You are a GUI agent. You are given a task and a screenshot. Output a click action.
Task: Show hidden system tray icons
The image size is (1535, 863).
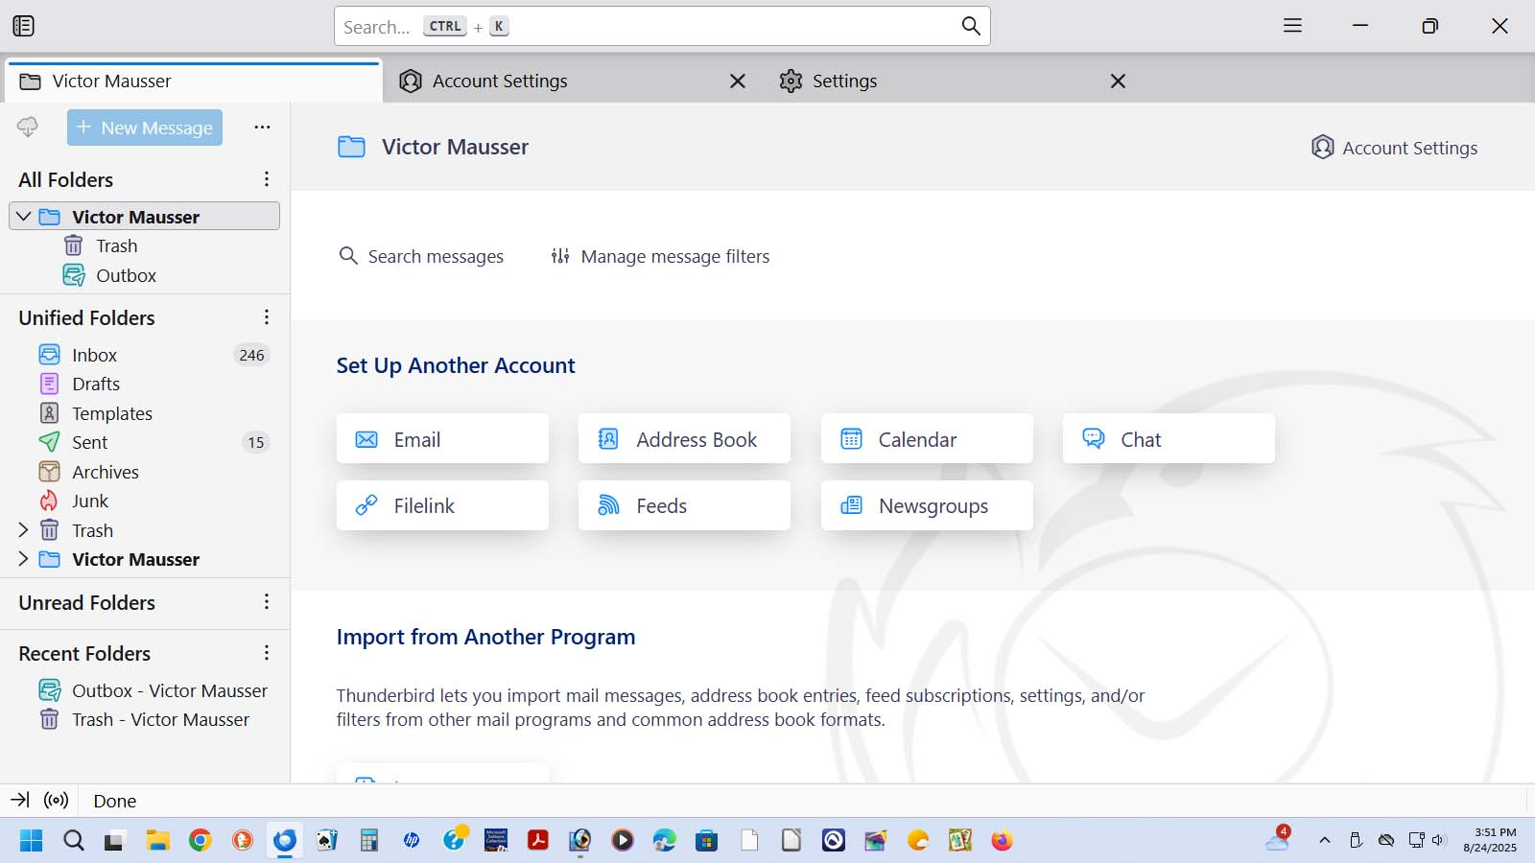(1325, 841)
